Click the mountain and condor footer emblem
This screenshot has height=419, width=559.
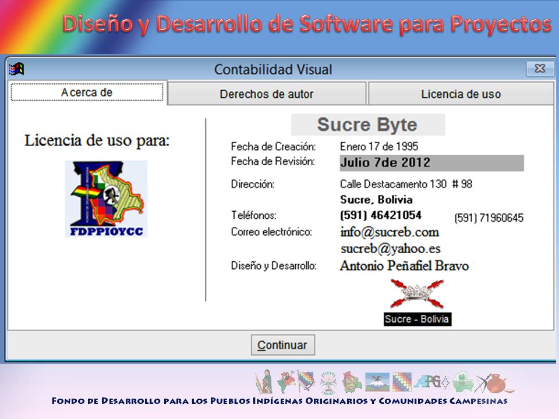[x=377, y=382]
